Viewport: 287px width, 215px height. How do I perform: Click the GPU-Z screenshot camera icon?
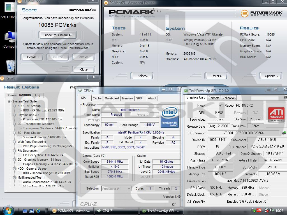tap(285, 97)
